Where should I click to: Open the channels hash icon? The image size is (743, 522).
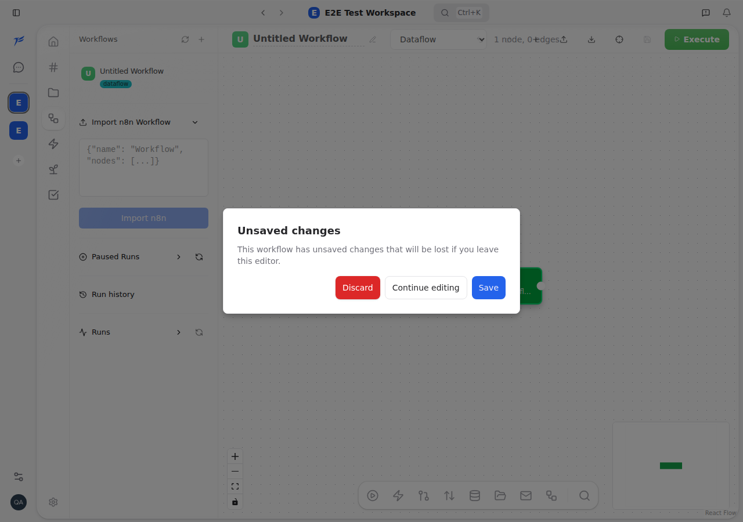53,67
